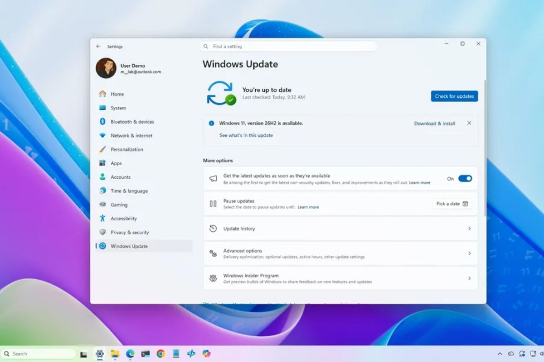This screenshot has height=362, width=544.
Task: Open Terminal from the taskbar
Action: [146, 354]
